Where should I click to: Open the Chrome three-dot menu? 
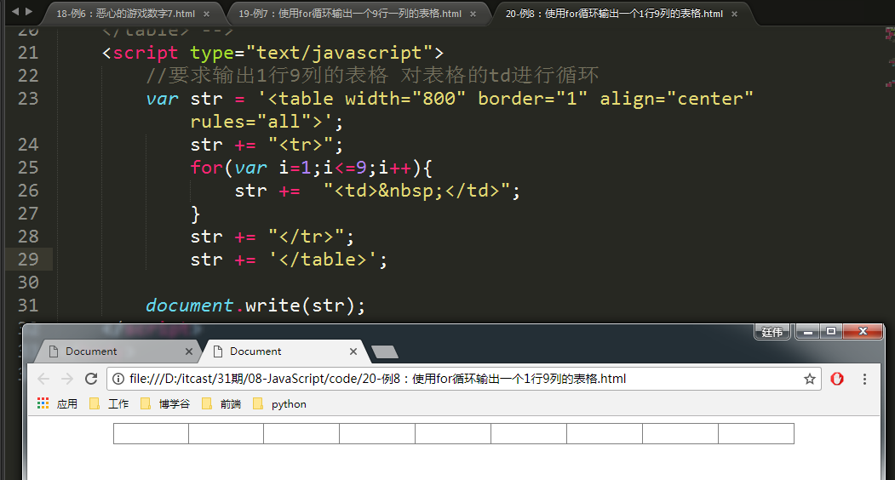864,379
